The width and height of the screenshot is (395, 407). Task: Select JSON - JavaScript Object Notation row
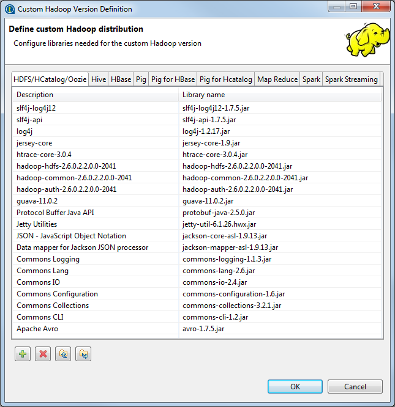coord(71,236)
